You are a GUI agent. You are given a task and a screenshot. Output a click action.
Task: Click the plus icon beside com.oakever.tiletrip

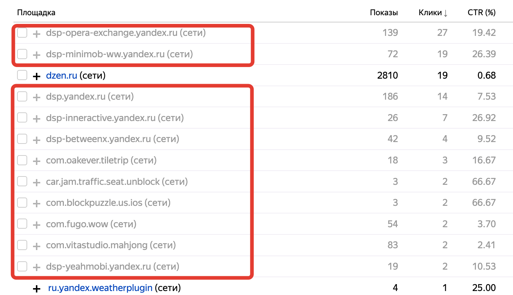pyautogui.click(x=36, y=161)
